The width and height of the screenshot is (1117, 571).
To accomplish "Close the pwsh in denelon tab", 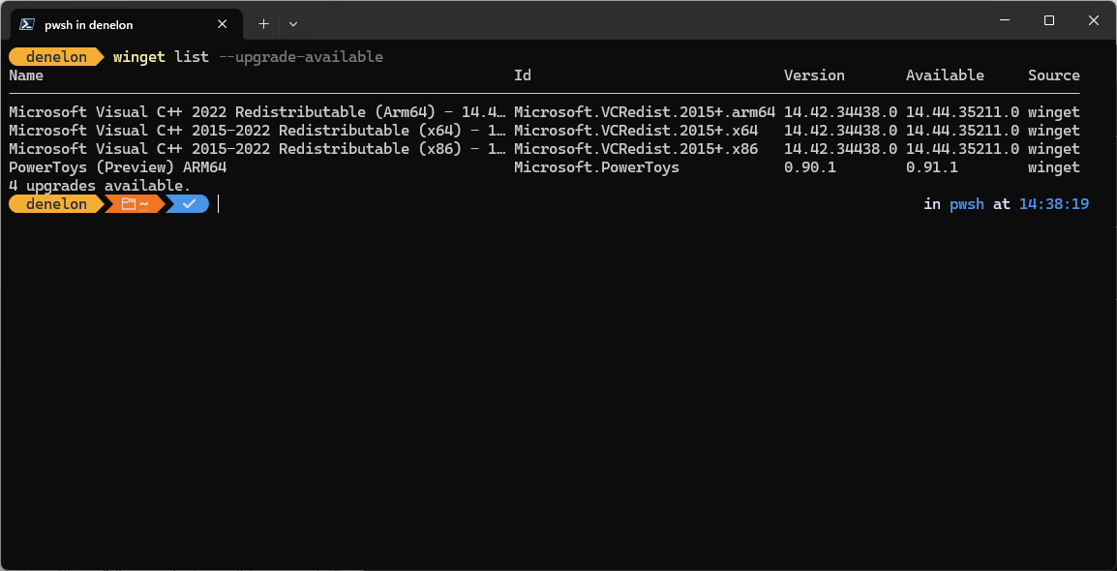I will pyautogui.click(x=223, y=24).
